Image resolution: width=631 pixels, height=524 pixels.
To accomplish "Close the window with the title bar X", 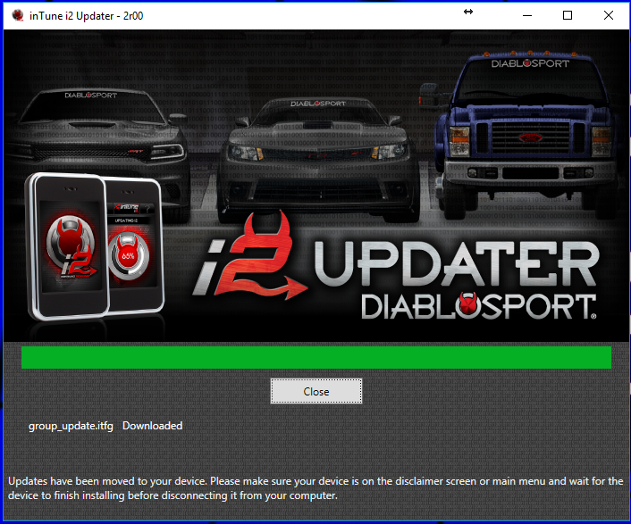I will (609, 16).
